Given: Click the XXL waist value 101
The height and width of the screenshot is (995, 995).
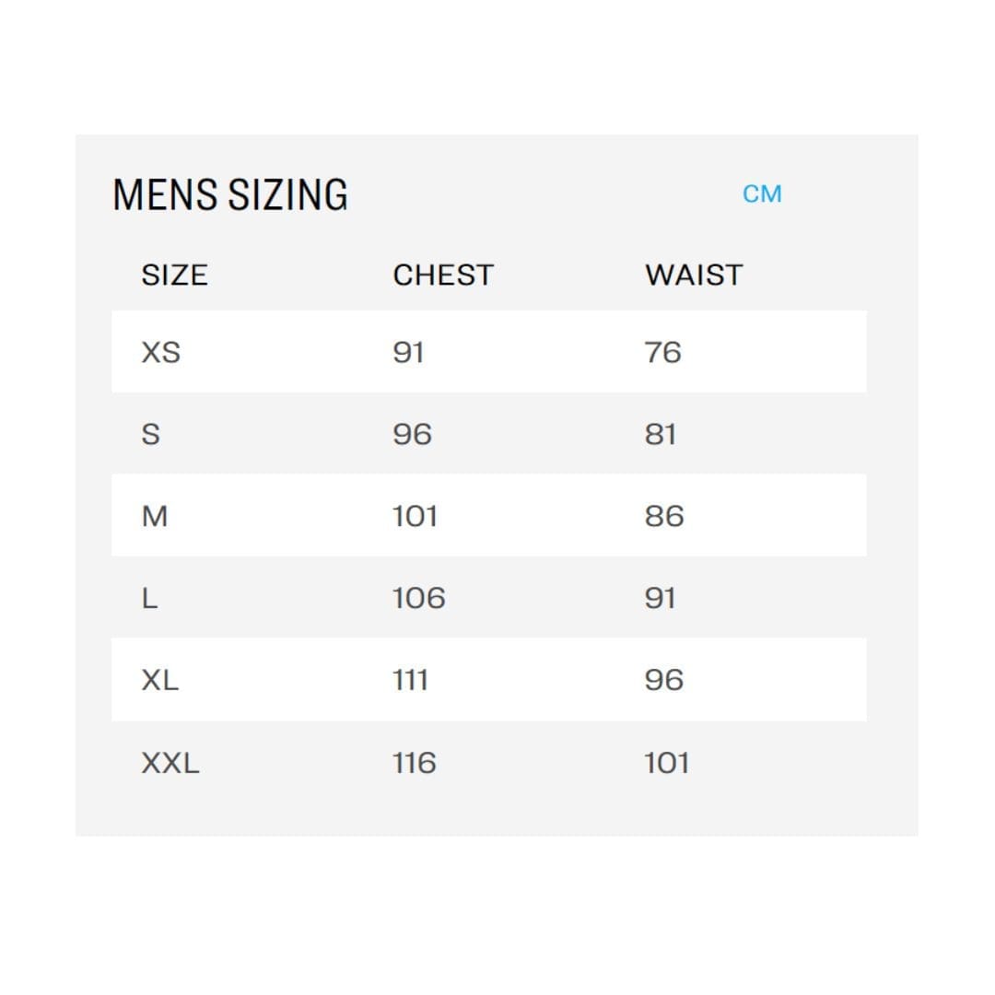Looking at the screenshot, I should click(666, 763).
